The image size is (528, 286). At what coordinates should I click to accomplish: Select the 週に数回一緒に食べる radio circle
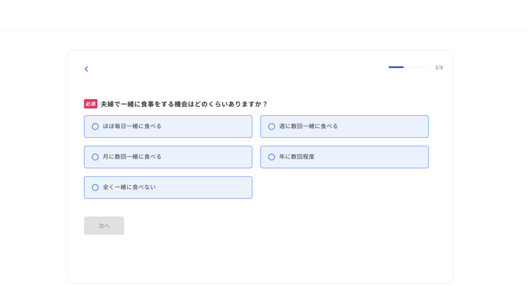(271, 127)
